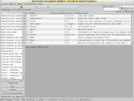Sort by the Paquet column header
The height and width of the screenshot is (101, 134).
tap(40, 13)
